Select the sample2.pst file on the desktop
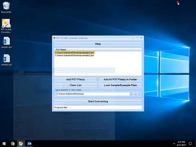 6,60
